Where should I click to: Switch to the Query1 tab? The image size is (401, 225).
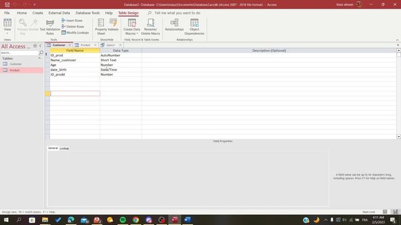click(x=110, y=45)
